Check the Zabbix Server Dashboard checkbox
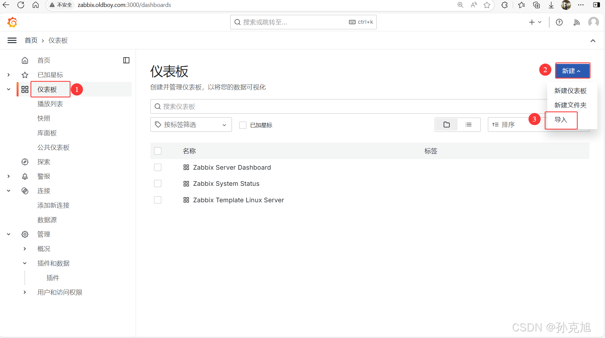The width and height of the screenshot is (605, 338). (158, 167)
